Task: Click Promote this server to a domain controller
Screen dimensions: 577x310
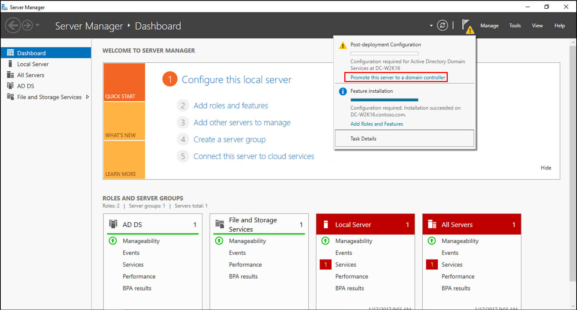Action: click(398, 77)
